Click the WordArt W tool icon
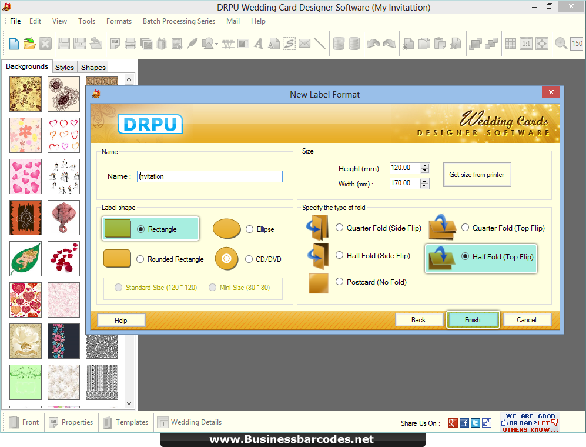586x447 pixels. (x=228, y=44)
